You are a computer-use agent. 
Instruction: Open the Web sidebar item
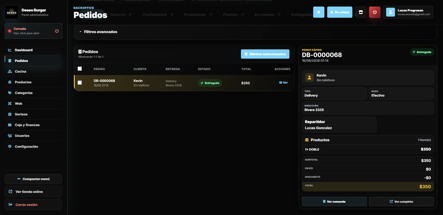(33, 104)
